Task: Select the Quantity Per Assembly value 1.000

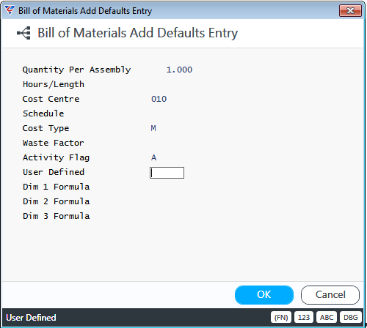Action: [x=179, y=70]
